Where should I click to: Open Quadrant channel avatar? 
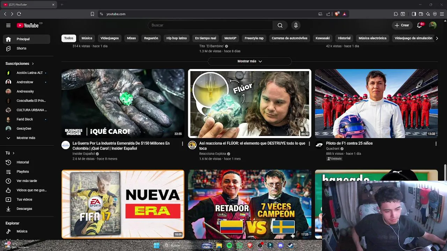(319, 145)
